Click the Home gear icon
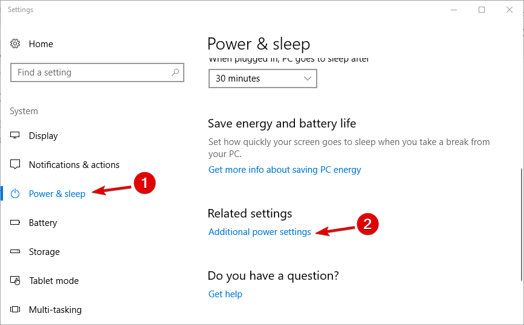524x325 pixels. (x=16, y=44)
